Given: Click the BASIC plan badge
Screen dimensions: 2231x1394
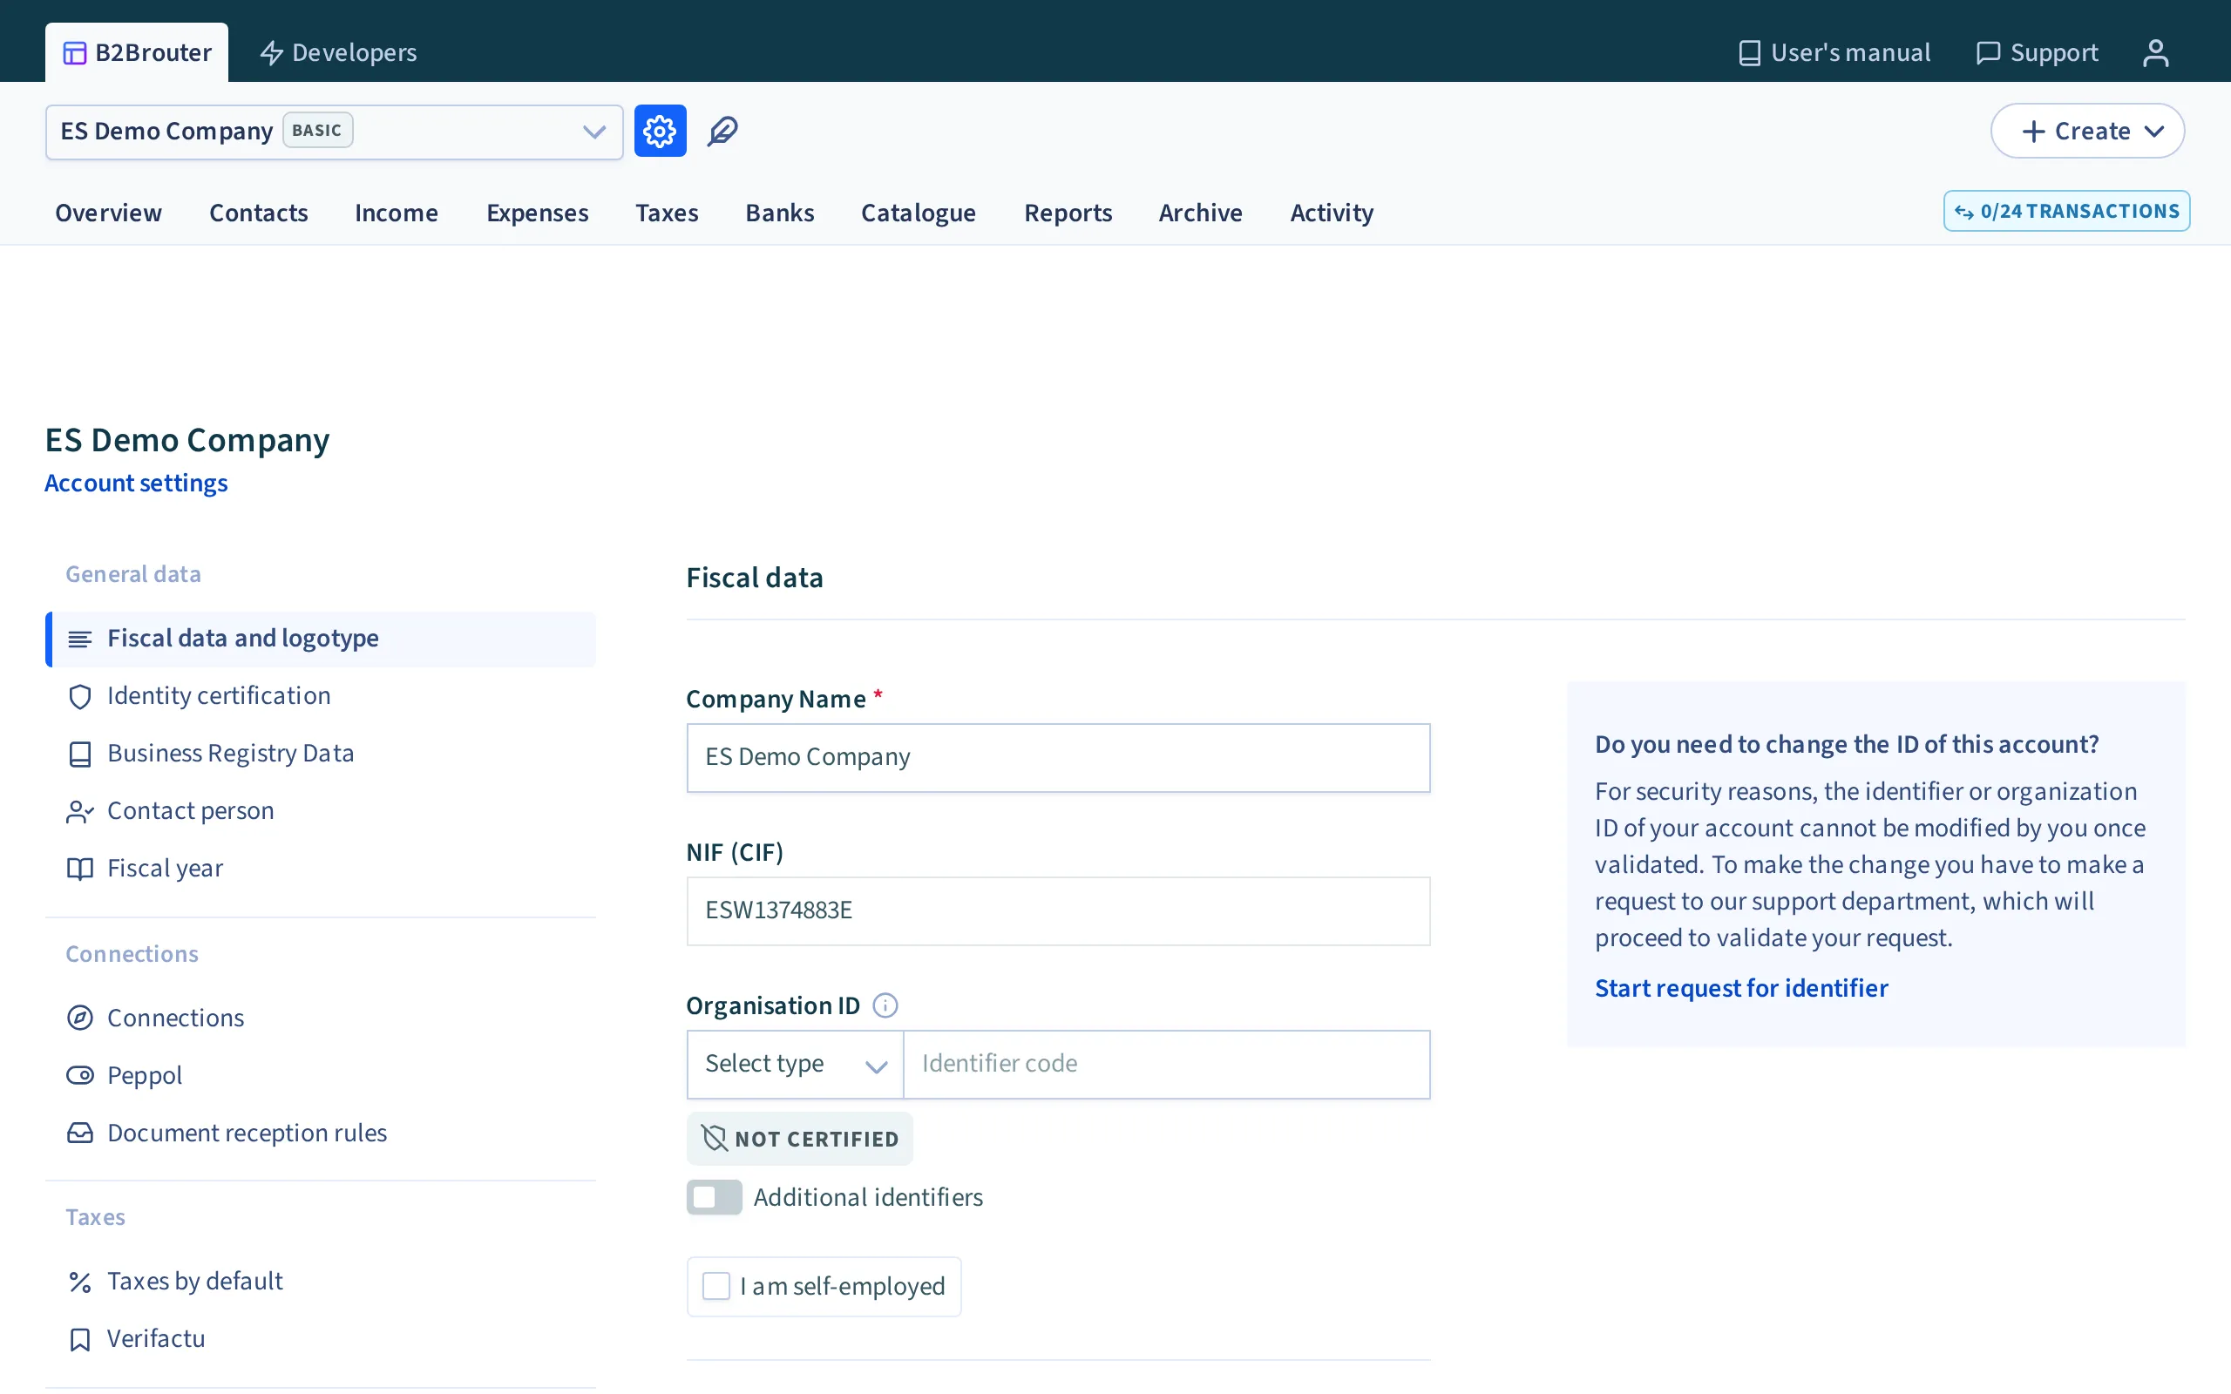Looking at the screenshot, I should click(x=317, y=130).
